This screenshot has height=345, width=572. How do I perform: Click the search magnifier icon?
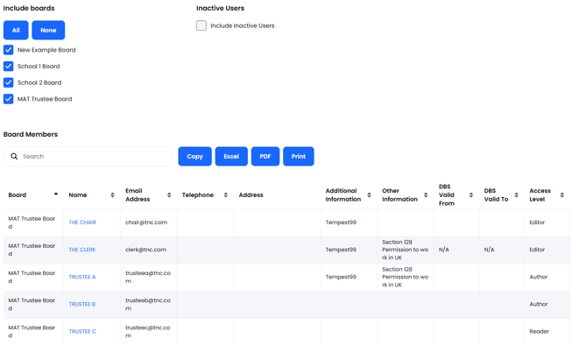click(x=14, y=157)
